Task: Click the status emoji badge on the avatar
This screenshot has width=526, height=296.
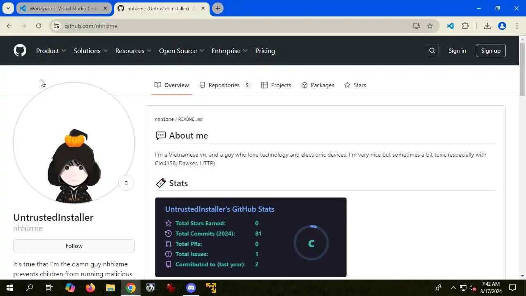Action: pos(126,183)
